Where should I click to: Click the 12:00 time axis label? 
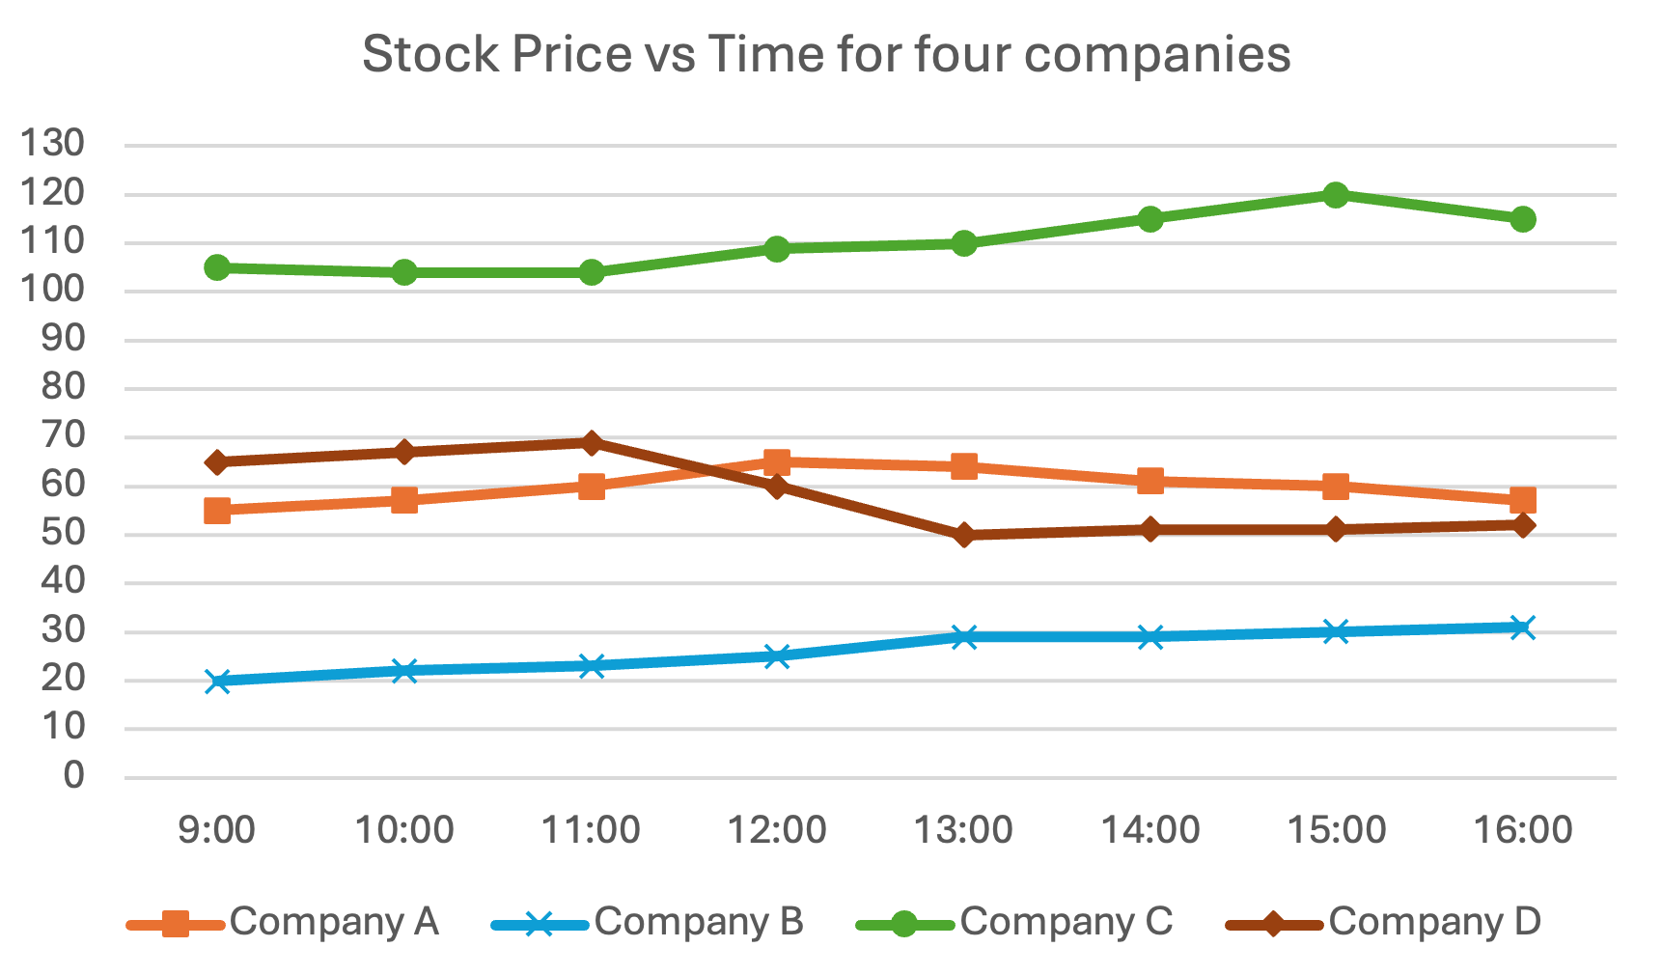(x=777, y=830)
